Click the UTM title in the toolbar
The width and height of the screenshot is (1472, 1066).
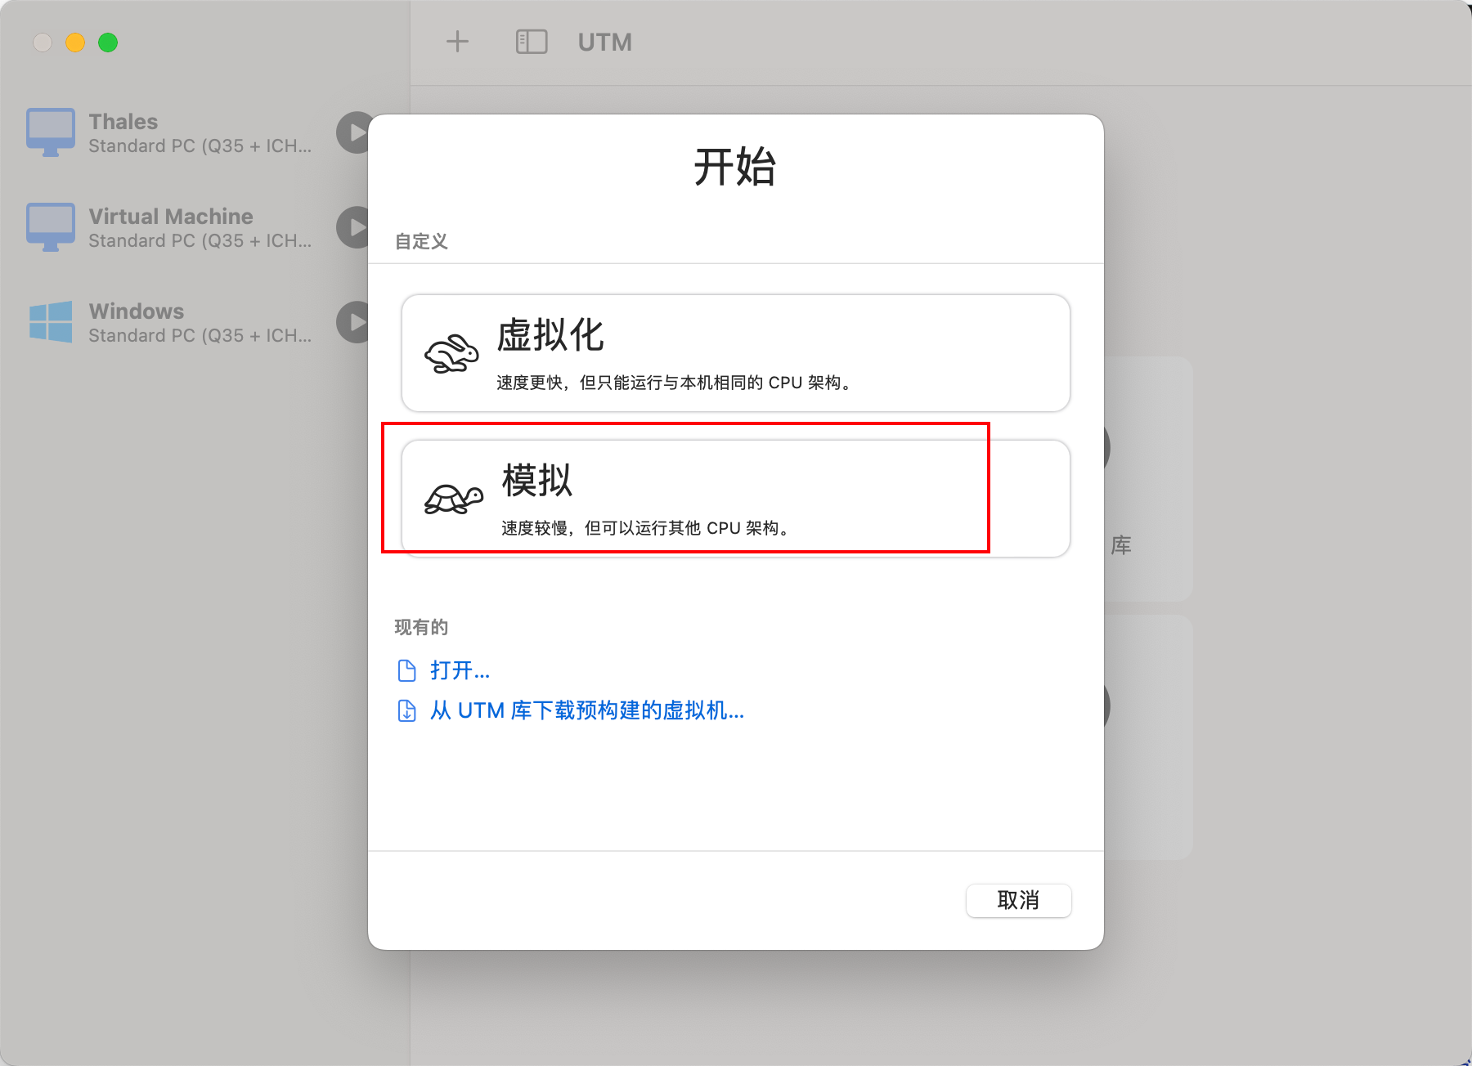tap(605, 42)
